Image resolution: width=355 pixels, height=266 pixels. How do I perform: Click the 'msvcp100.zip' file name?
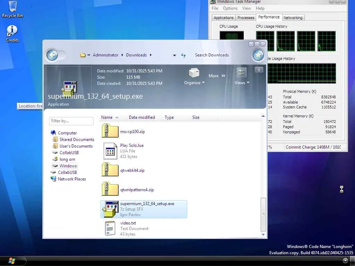click(x=132, y=131)
